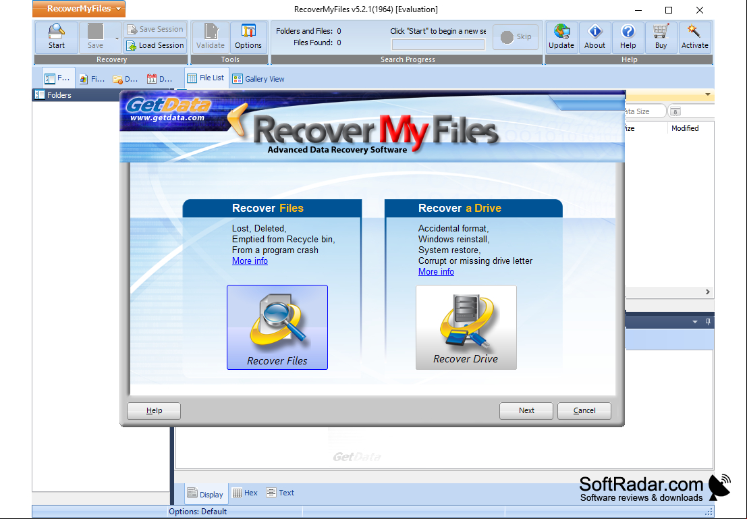Open the preview panel dropdown arrow
Screen dimensions: 747x519
pos(694,322)
